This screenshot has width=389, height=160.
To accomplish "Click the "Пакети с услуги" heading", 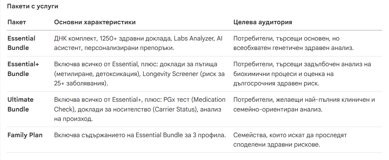I will [x=33, y=7].
